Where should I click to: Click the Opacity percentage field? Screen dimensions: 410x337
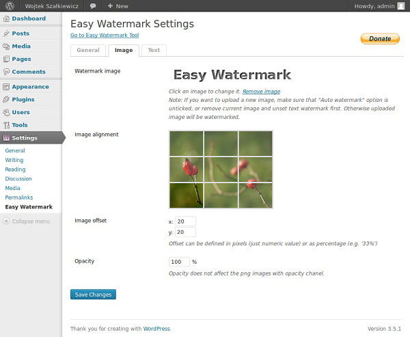178,262
